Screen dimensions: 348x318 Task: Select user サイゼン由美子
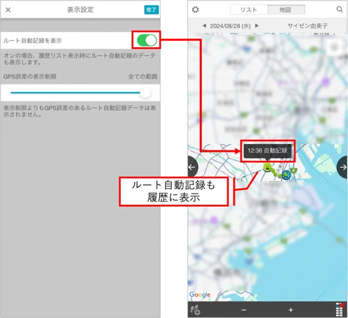tap(307, 26)
